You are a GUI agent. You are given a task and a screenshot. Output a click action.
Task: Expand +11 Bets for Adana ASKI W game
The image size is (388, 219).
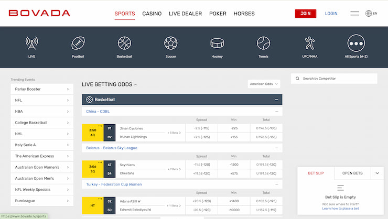point(174,206)
